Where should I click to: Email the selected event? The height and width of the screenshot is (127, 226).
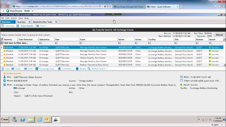(17, 69)
